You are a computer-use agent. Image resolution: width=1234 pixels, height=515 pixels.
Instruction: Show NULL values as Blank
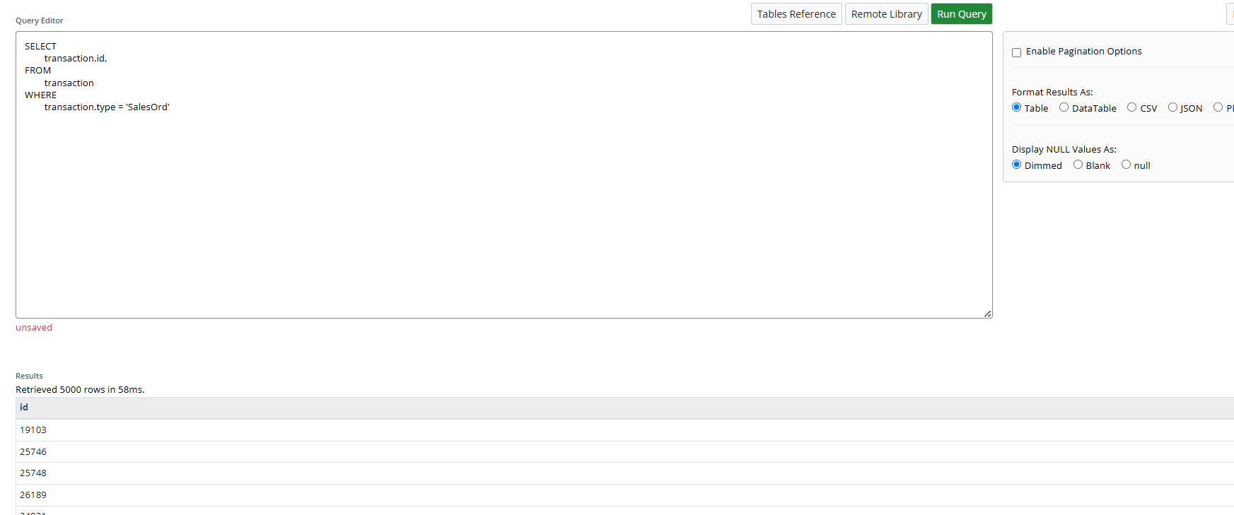click(x=1078, y=165)
